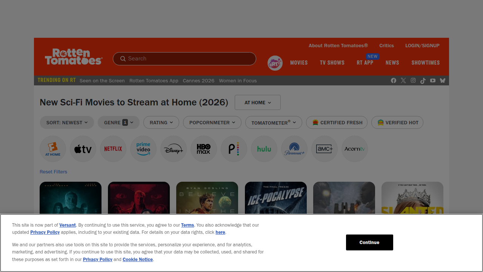The width and height of the screenshot is (483, 272).
Task: Filter by Peacock service
Action: [234, 149]
